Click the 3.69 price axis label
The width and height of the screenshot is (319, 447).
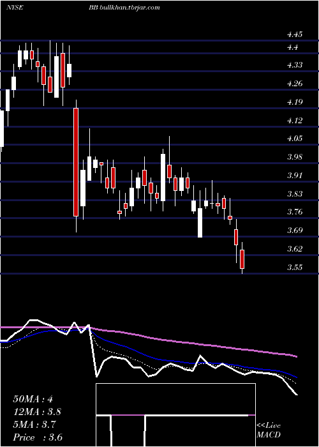coord(295,231)
